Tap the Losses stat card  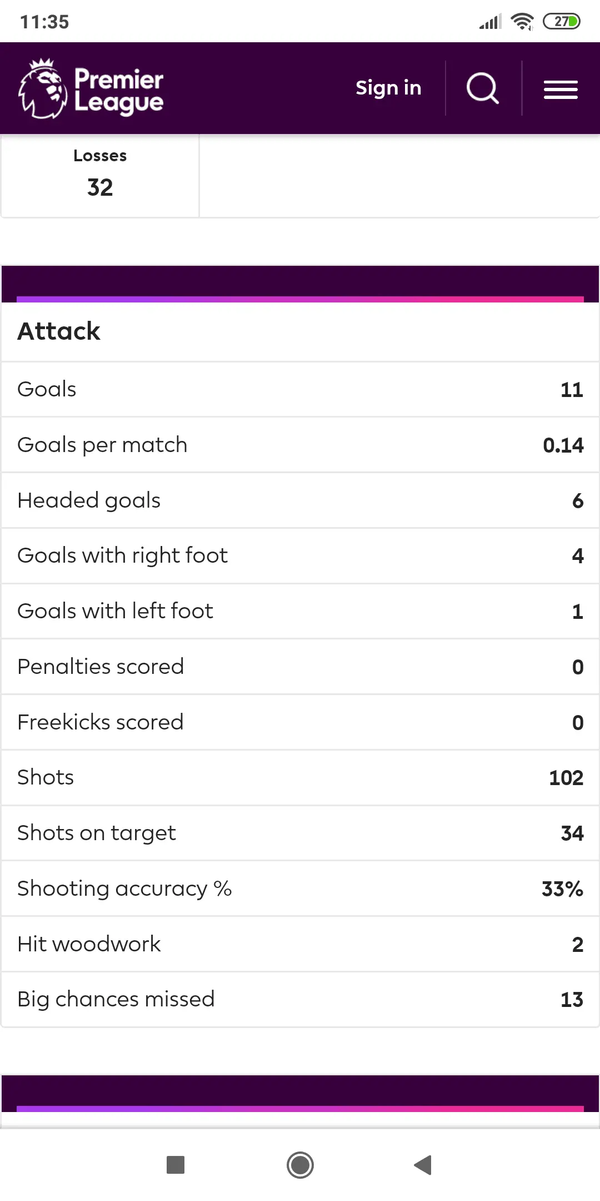coord(100,175)
